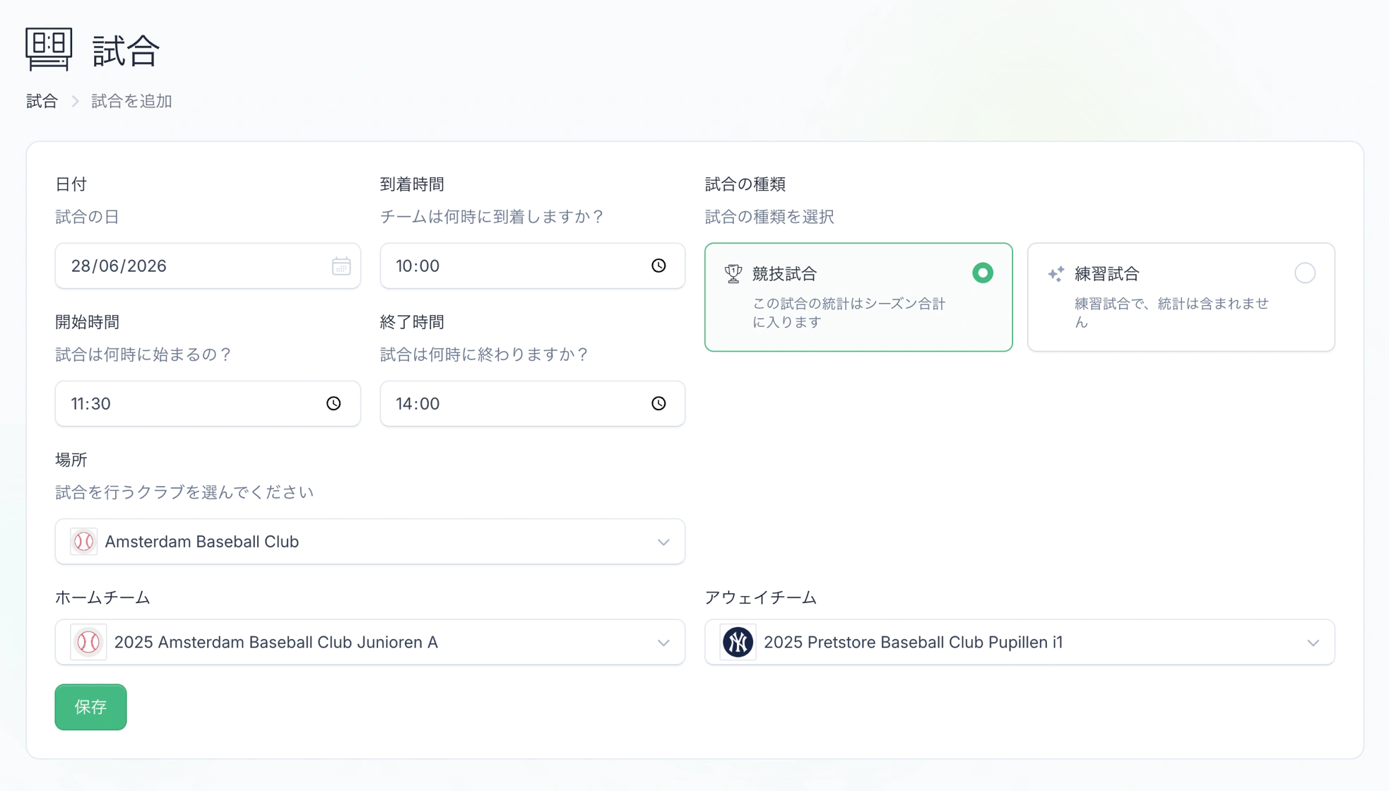Click the 競技試合 card description text
The width and height of the screenshot is (1389, 791).
pyautogui.click(x=849, y=313)
